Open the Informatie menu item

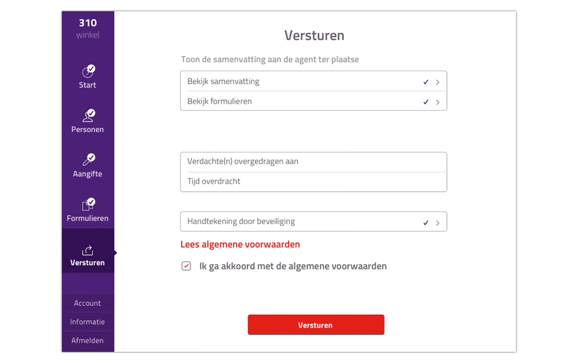coord(87,322)
